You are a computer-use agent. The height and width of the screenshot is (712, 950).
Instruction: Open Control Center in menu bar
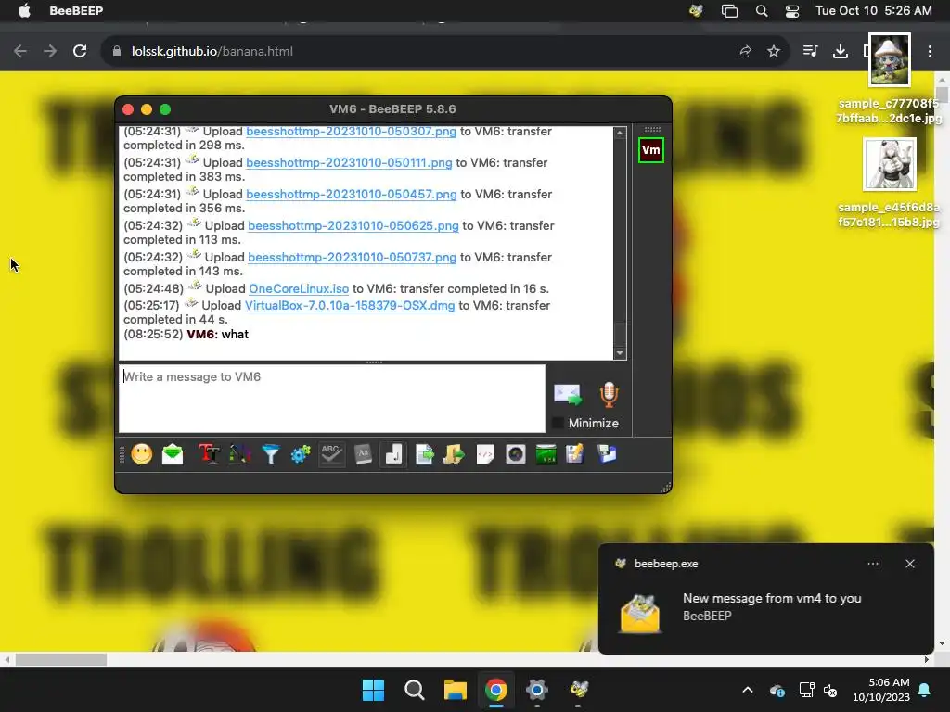792,11
